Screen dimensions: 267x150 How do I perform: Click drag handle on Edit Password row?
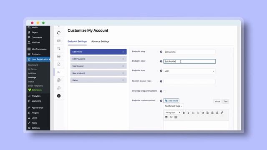coord(123,59)
